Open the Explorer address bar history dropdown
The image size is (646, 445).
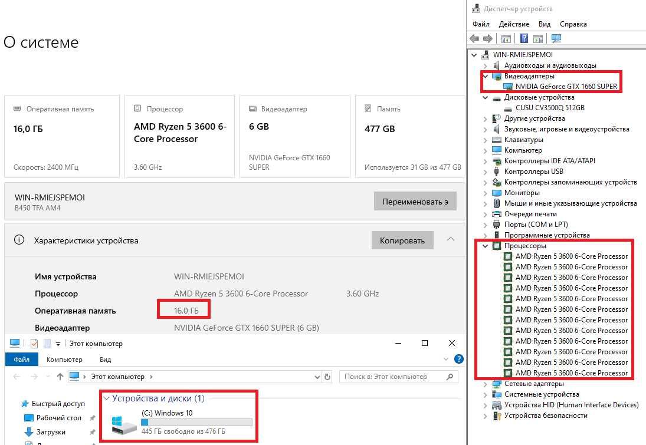pyautogui.click(x=317, y=377)
